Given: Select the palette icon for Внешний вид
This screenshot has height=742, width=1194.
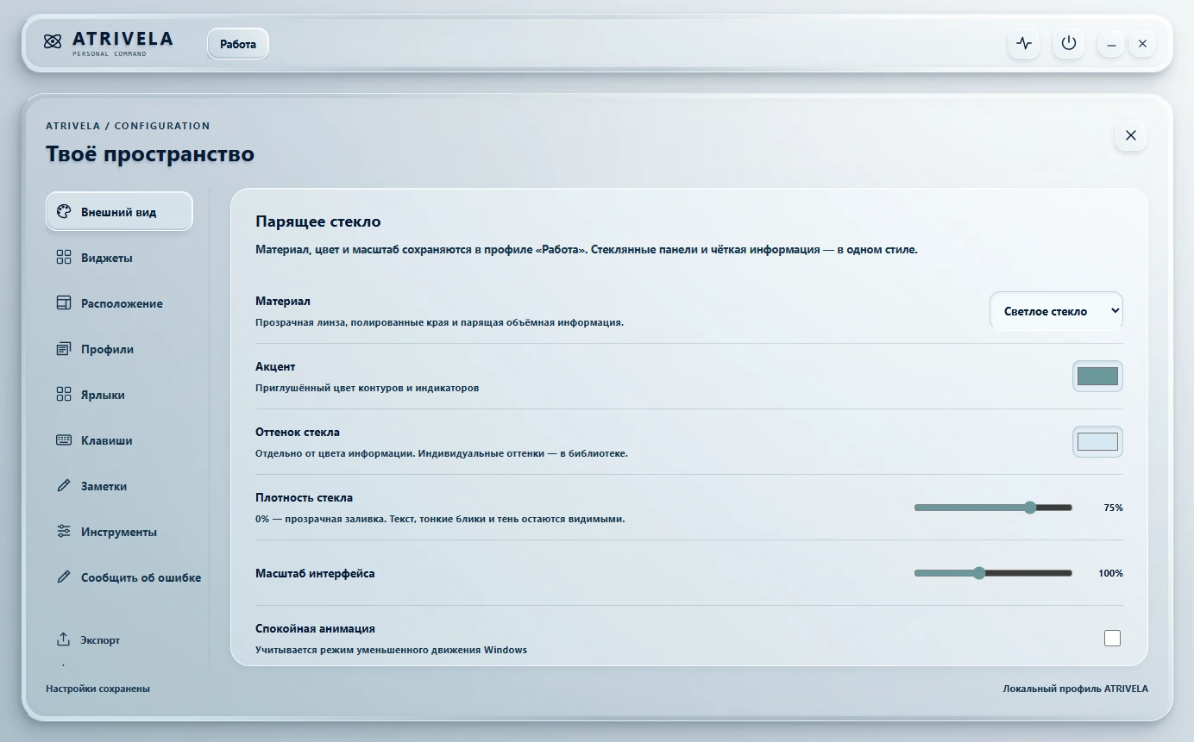Looking at the screenshot, I should (63, 212).
